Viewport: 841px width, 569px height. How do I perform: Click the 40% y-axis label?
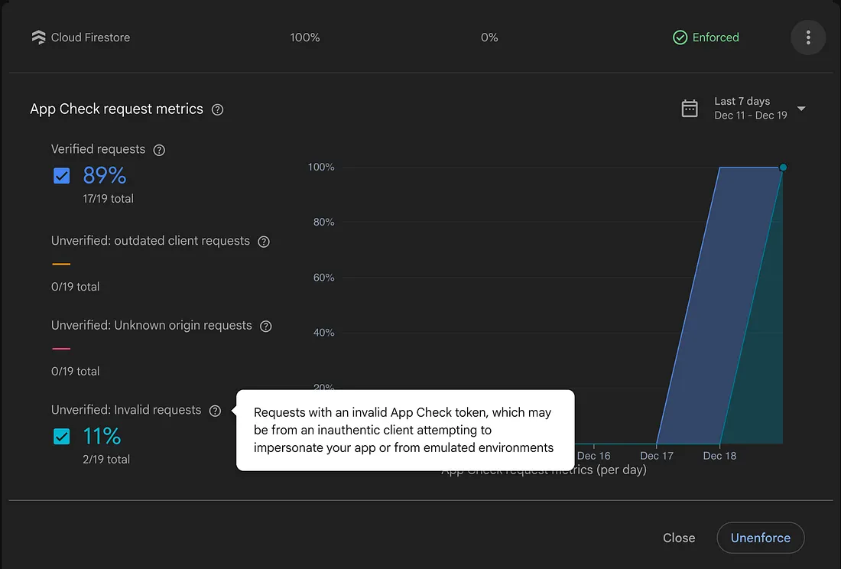pyautogui.click(x=323, y=333)
